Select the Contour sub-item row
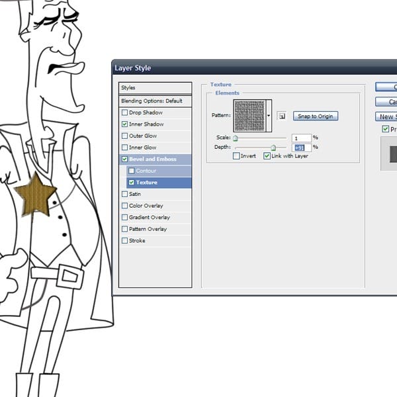 click(x=159, y=171)
